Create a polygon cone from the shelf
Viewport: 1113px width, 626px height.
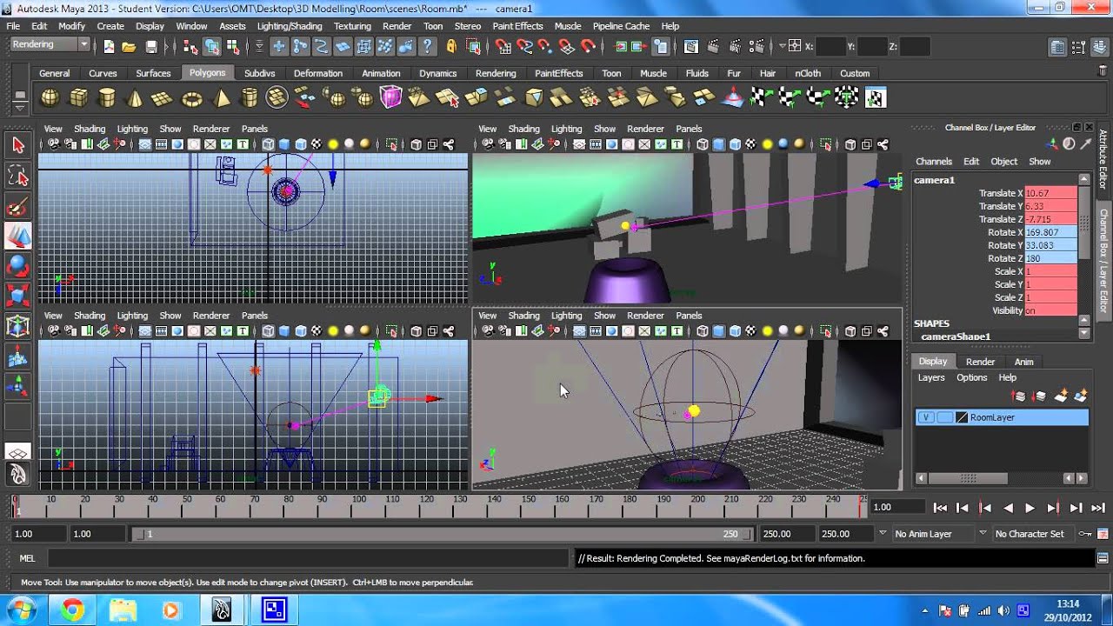pyautogui.click(x=135, y=97)
